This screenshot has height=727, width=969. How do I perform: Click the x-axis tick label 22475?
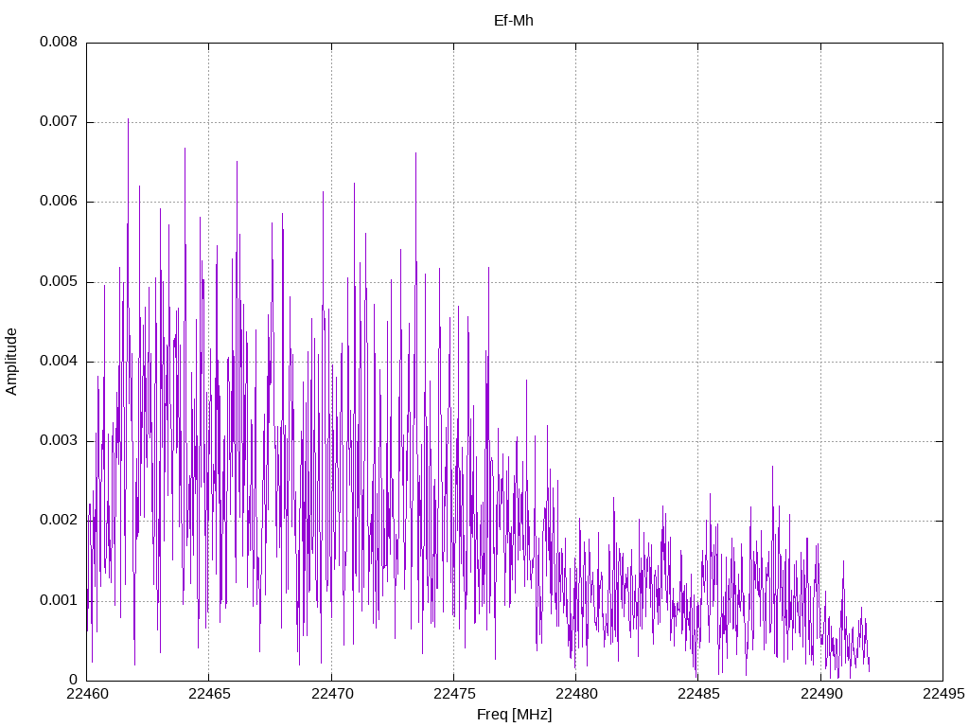tap(453, 694)
